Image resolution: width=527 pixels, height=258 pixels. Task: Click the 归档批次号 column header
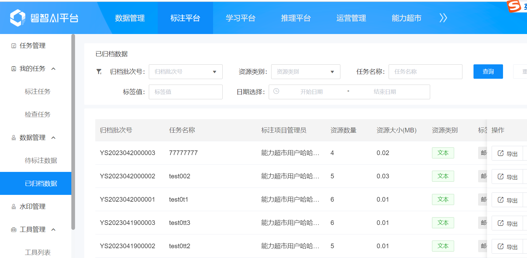(x=116, y=130)
